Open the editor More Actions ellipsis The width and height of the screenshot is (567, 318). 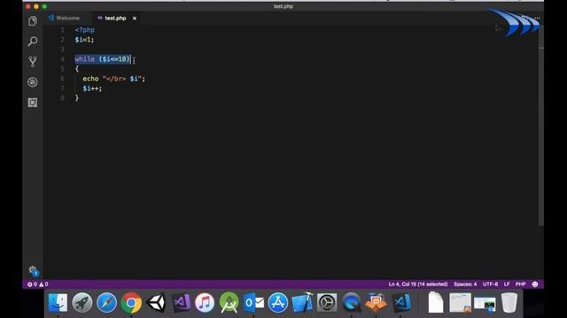coord(538,18)
